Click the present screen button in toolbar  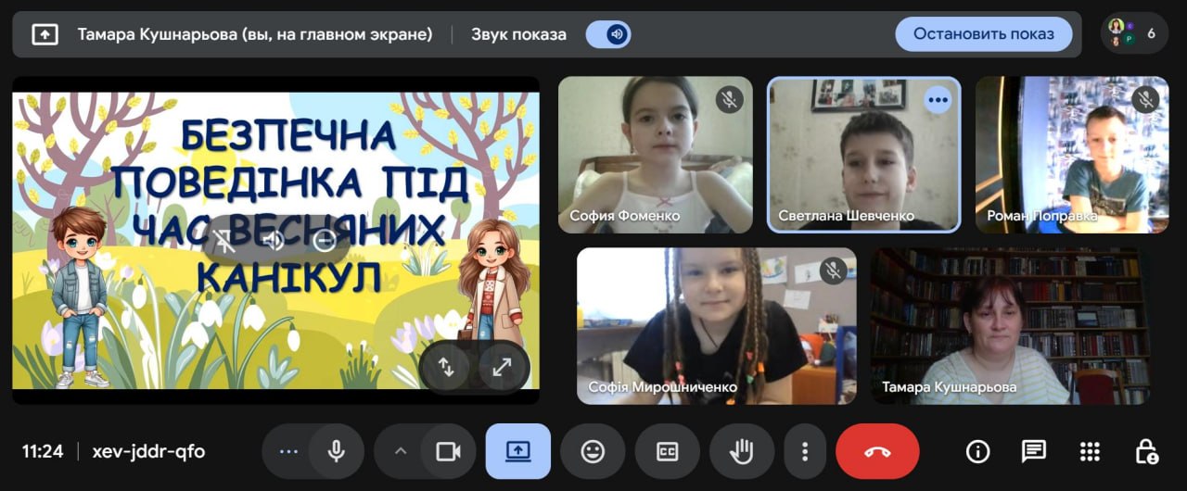[517, 451]
